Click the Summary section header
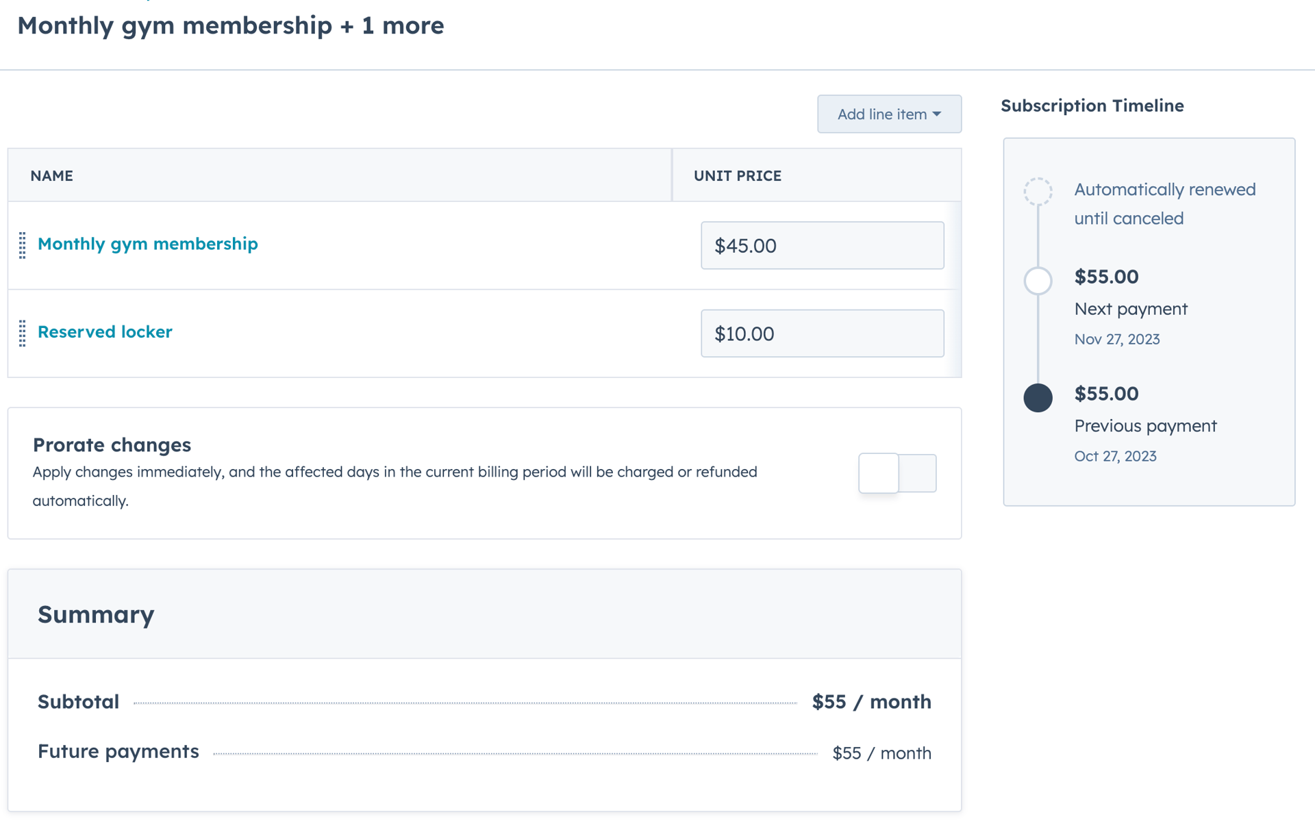 [x=96, y=614]
